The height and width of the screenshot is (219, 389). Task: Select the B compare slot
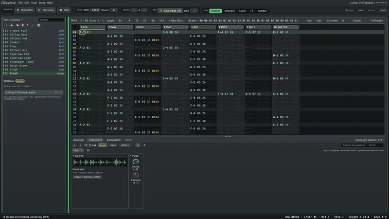click(144, 145)
